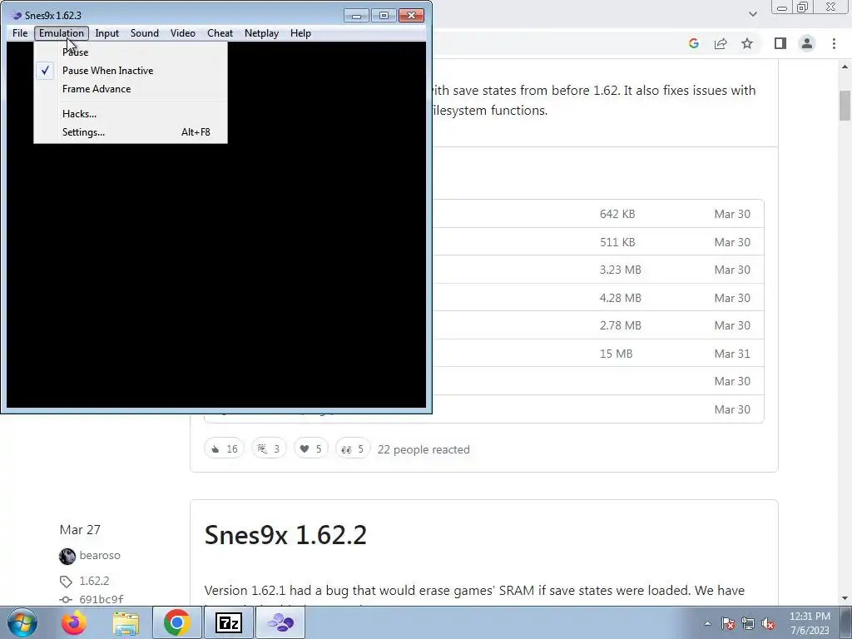Switch to Chrome in the taskbar
The image size is (852, 639).
coord(176,622)
